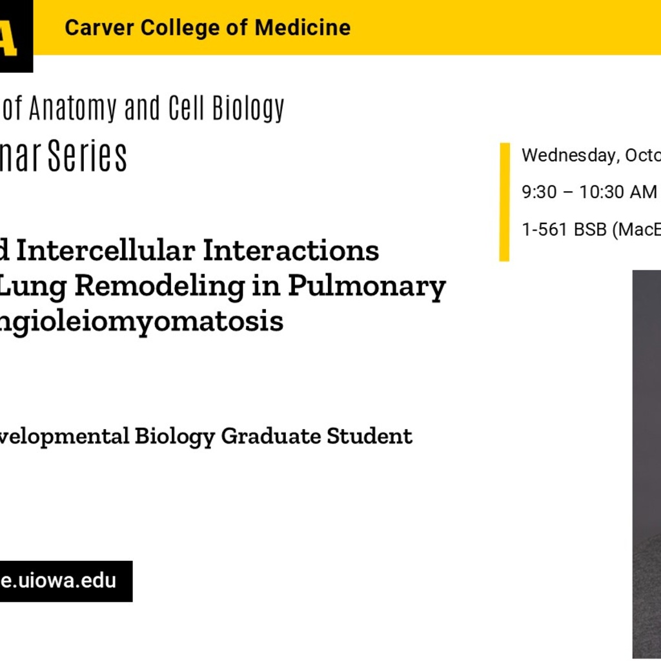Click the AM label in time row
661x661 pixels.
click(x=644, y=192)
